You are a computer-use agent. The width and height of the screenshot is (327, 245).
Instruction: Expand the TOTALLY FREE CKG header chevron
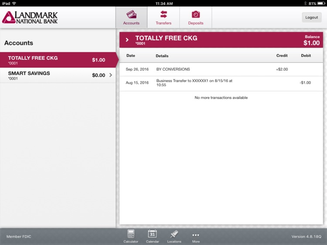(127, 40)
